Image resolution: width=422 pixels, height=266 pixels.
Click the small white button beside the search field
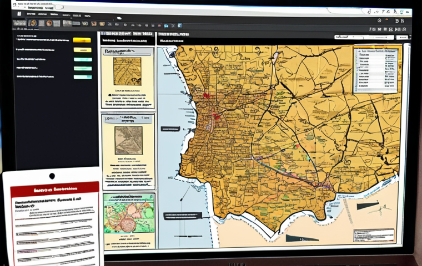point(403,37)
